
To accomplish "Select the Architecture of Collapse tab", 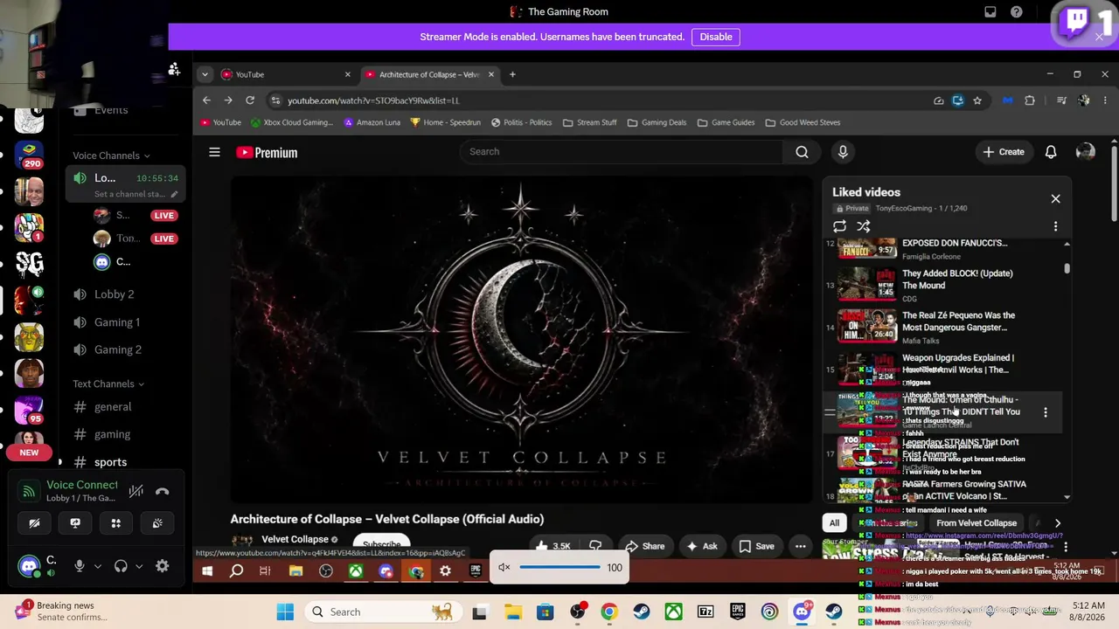I will [428, 74].
